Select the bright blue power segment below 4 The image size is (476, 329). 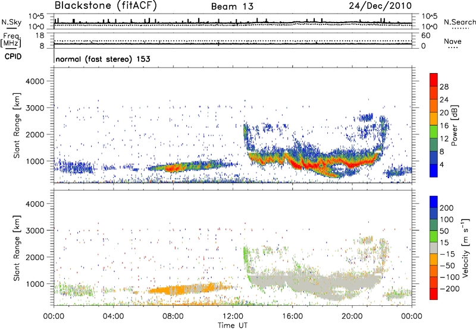tap(434, 170)
